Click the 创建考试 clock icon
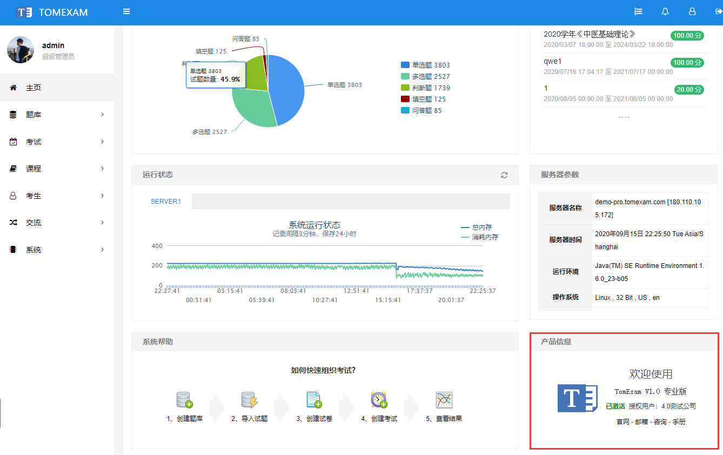Viewport: 723px width, 455px height. pyautogui.click(x=379, y=400)
